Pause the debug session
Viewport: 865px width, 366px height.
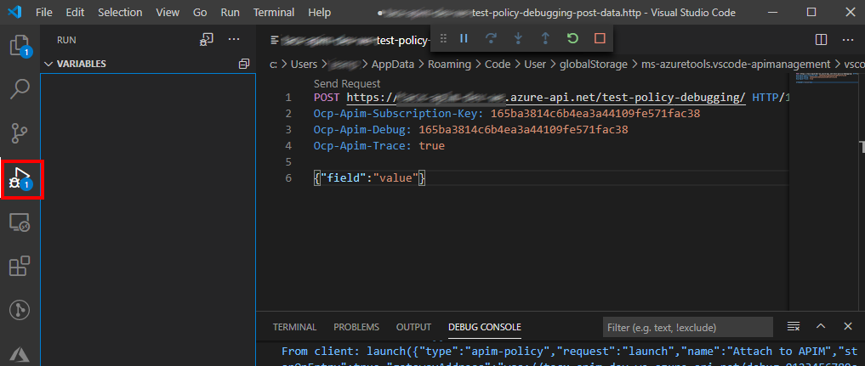point(464,38)
